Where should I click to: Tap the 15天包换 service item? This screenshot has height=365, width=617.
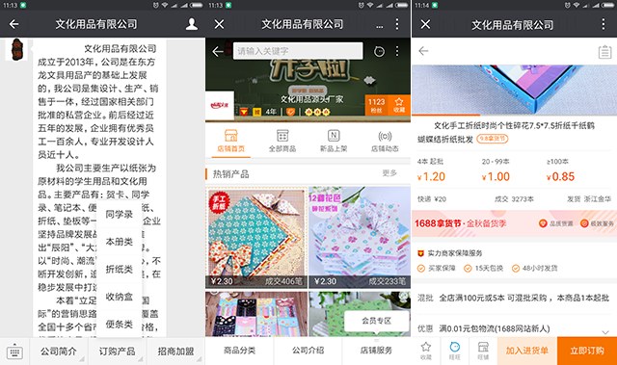(483, 269)
